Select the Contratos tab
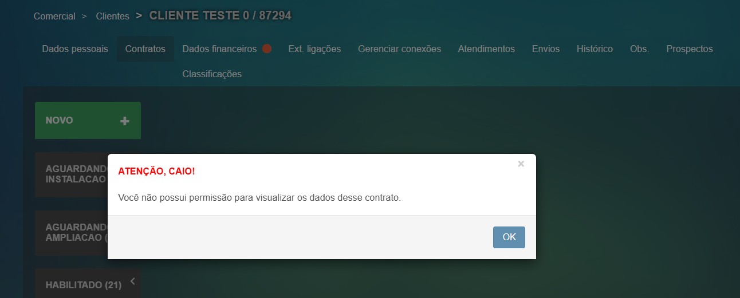The width and height of the screenshot is (740, 298). tap(145, 49)
